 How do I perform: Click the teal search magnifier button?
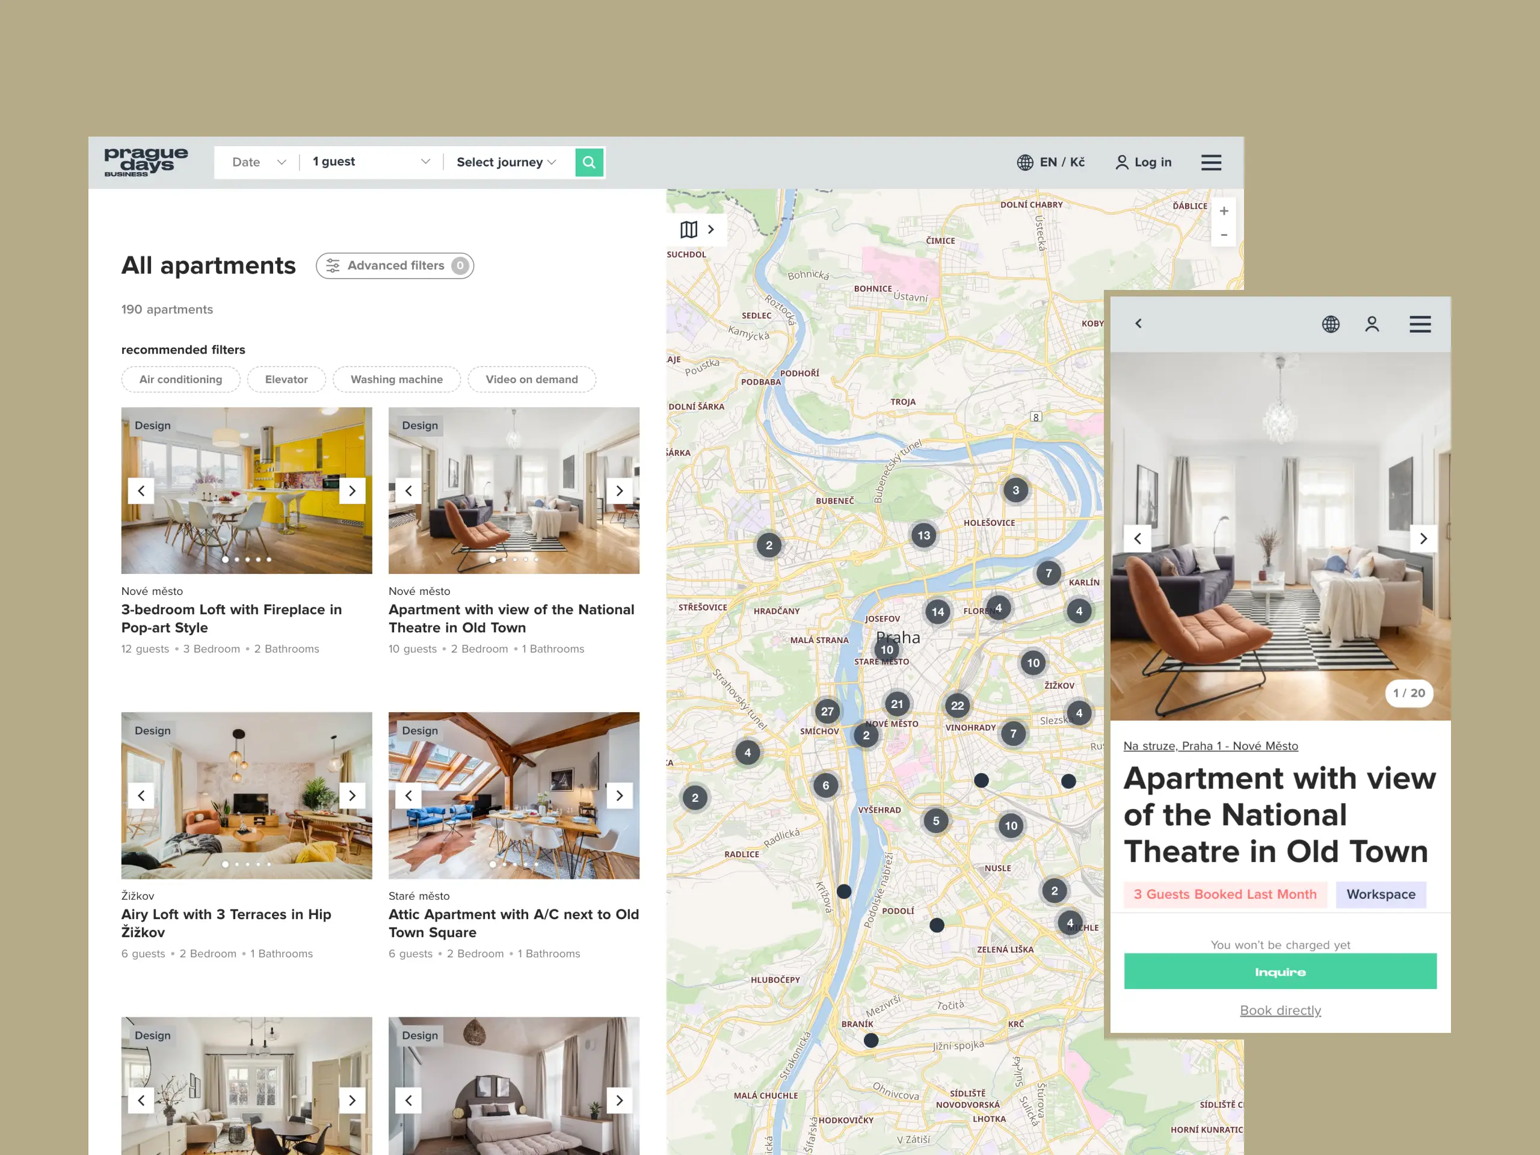589,162
